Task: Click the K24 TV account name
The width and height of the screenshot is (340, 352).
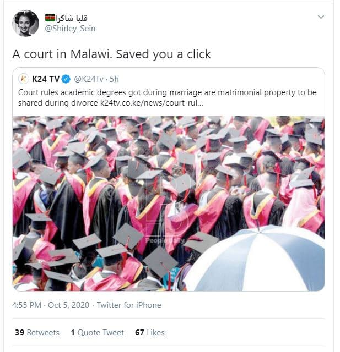Action: [46, 79]
